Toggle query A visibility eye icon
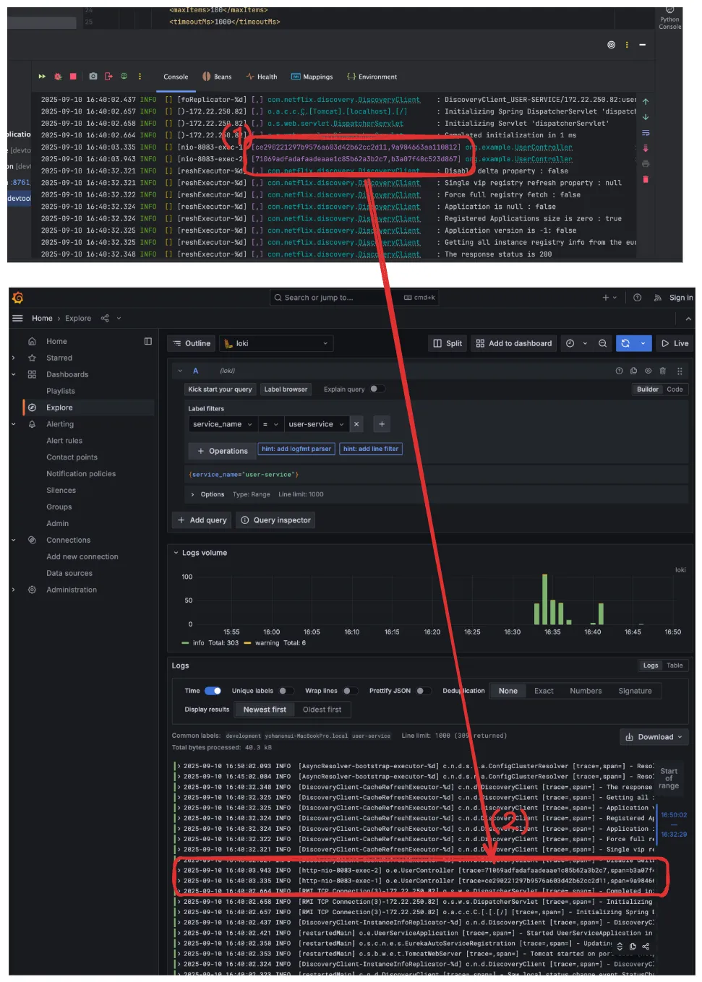The image size is (702, 982). tap(648, 371)
